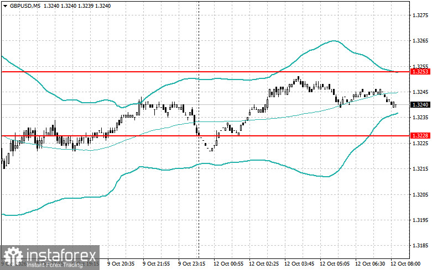Select the upper red horizontal line at 1.3253
Screen dimensions: 432x270
point(205,72)
